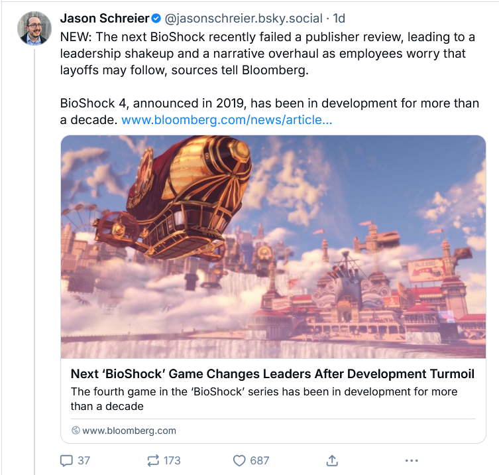Click the www.bloomberg.com card domain

(x=129, y=431)
